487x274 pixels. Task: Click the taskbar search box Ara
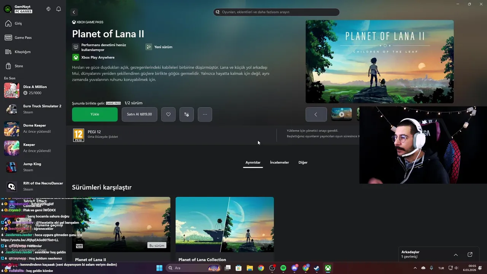click(x=193, y=268)
